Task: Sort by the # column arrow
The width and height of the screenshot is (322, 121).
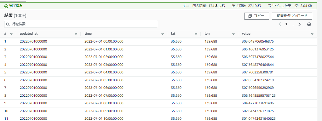Action: pyautogui.click(x=11, y=34)
